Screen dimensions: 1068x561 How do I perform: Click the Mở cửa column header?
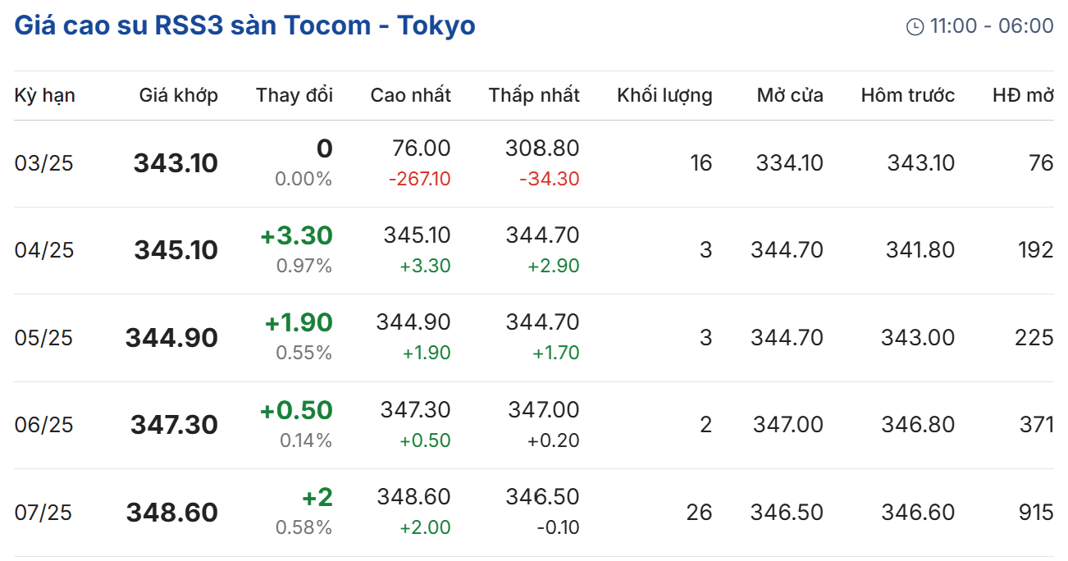789,95
